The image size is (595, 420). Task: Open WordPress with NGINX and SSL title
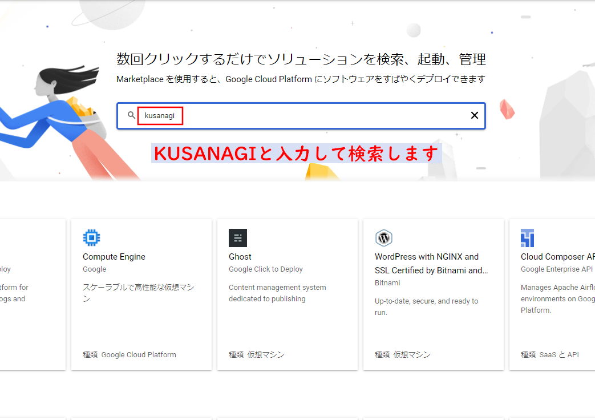(431, 264)
